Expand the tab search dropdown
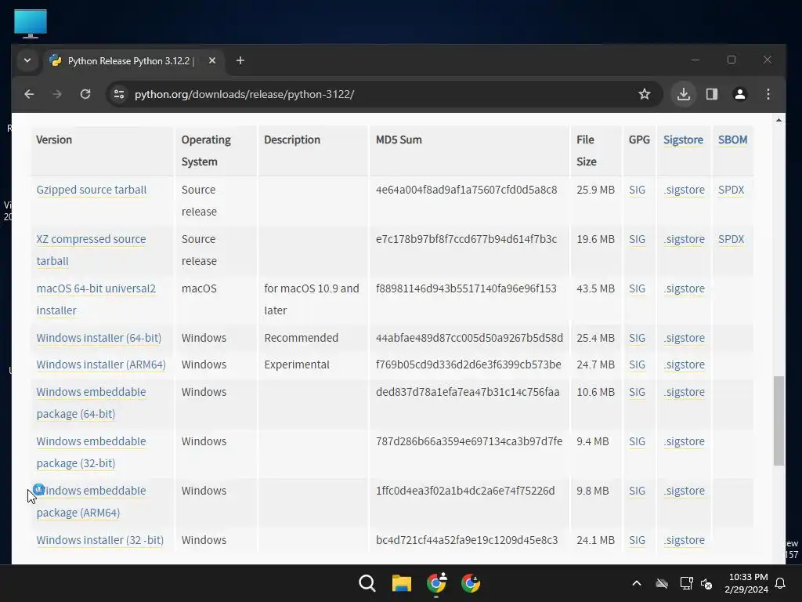802x602 pixels. tap(27, 61)
